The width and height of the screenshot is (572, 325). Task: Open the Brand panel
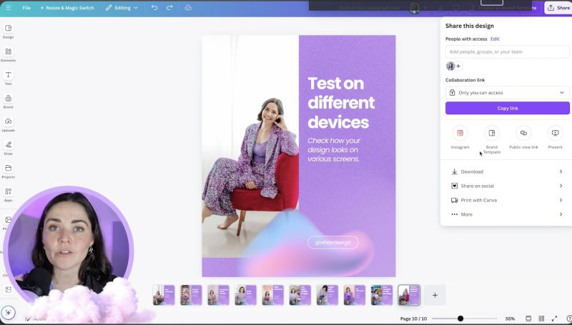(8, 101)
